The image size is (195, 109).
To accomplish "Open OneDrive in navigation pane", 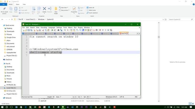I will click(x=9, y=60).
